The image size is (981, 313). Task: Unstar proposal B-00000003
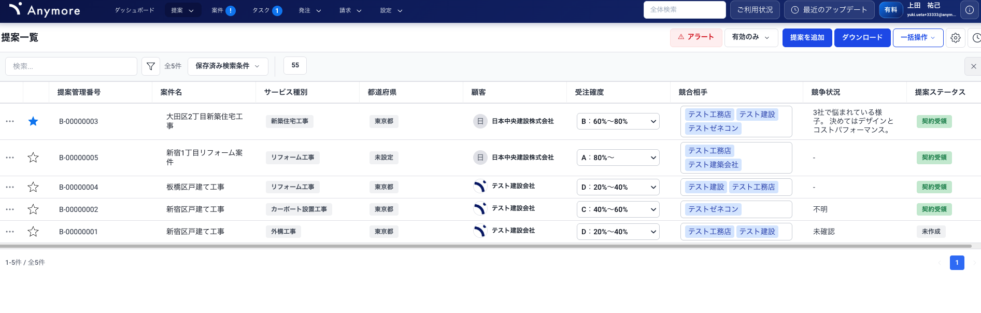pyautogui.click(x=33, y=121)
